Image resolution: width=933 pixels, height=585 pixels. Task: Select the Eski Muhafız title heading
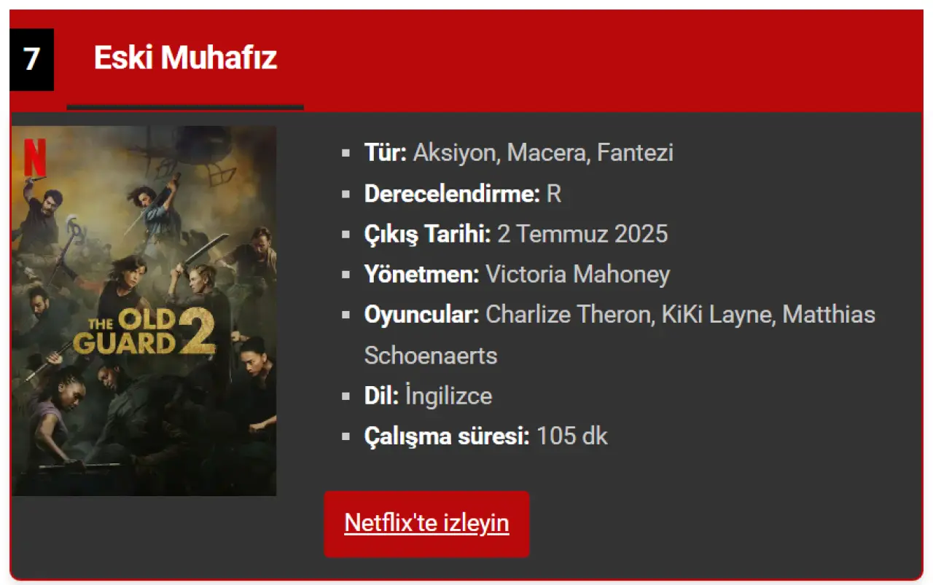click(185, 58)
